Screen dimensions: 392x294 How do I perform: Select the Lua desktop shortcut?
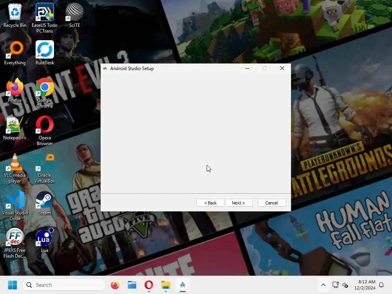(44, 240)
